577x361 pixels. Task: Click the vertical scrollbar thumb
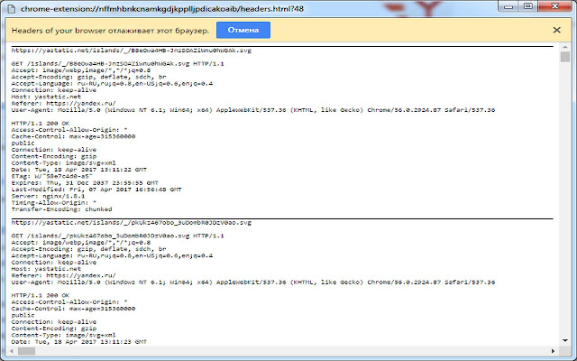[565, 57]
